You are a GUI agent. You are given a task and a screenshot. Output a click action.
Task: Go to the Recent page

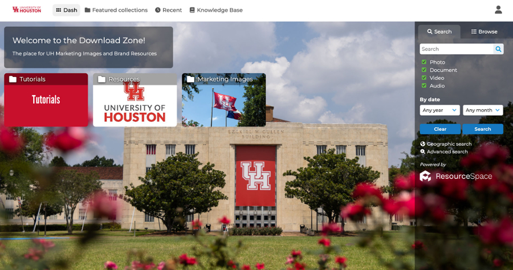[168, 10]
